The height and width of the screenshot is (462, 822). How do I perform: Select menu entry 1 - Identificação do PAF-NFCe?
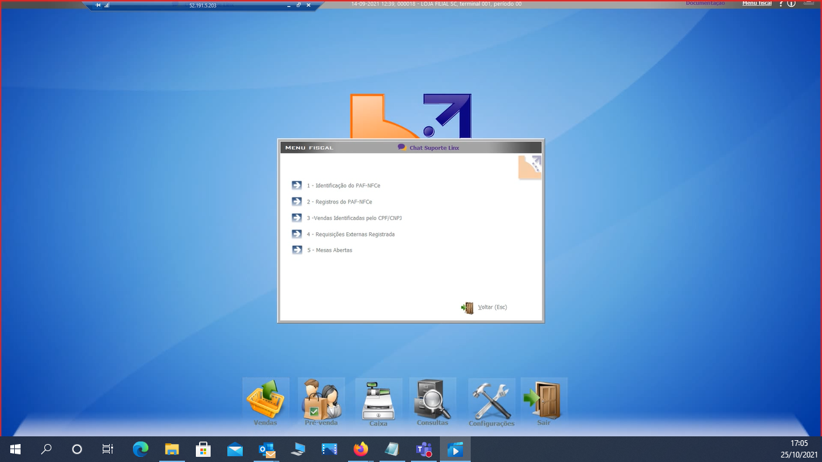coord(344,185)
